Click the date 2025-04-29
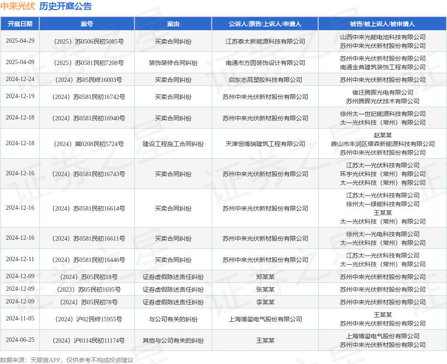The image size is (447, 364). pos(20,41)
